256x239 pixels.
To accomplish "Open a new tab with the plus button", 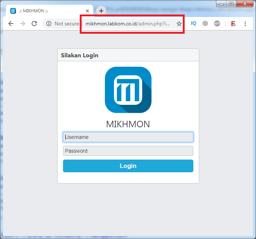I will click(x=101, y=11).
